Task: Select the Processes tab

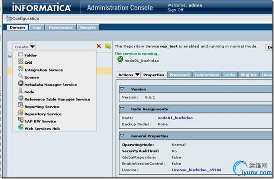Action: tap(179, 75)
